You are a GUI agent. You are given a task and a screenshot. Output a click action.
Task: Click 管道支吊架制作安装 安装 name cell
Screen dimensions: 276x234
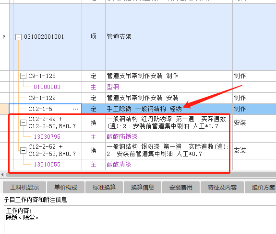(x=169, y=98)
